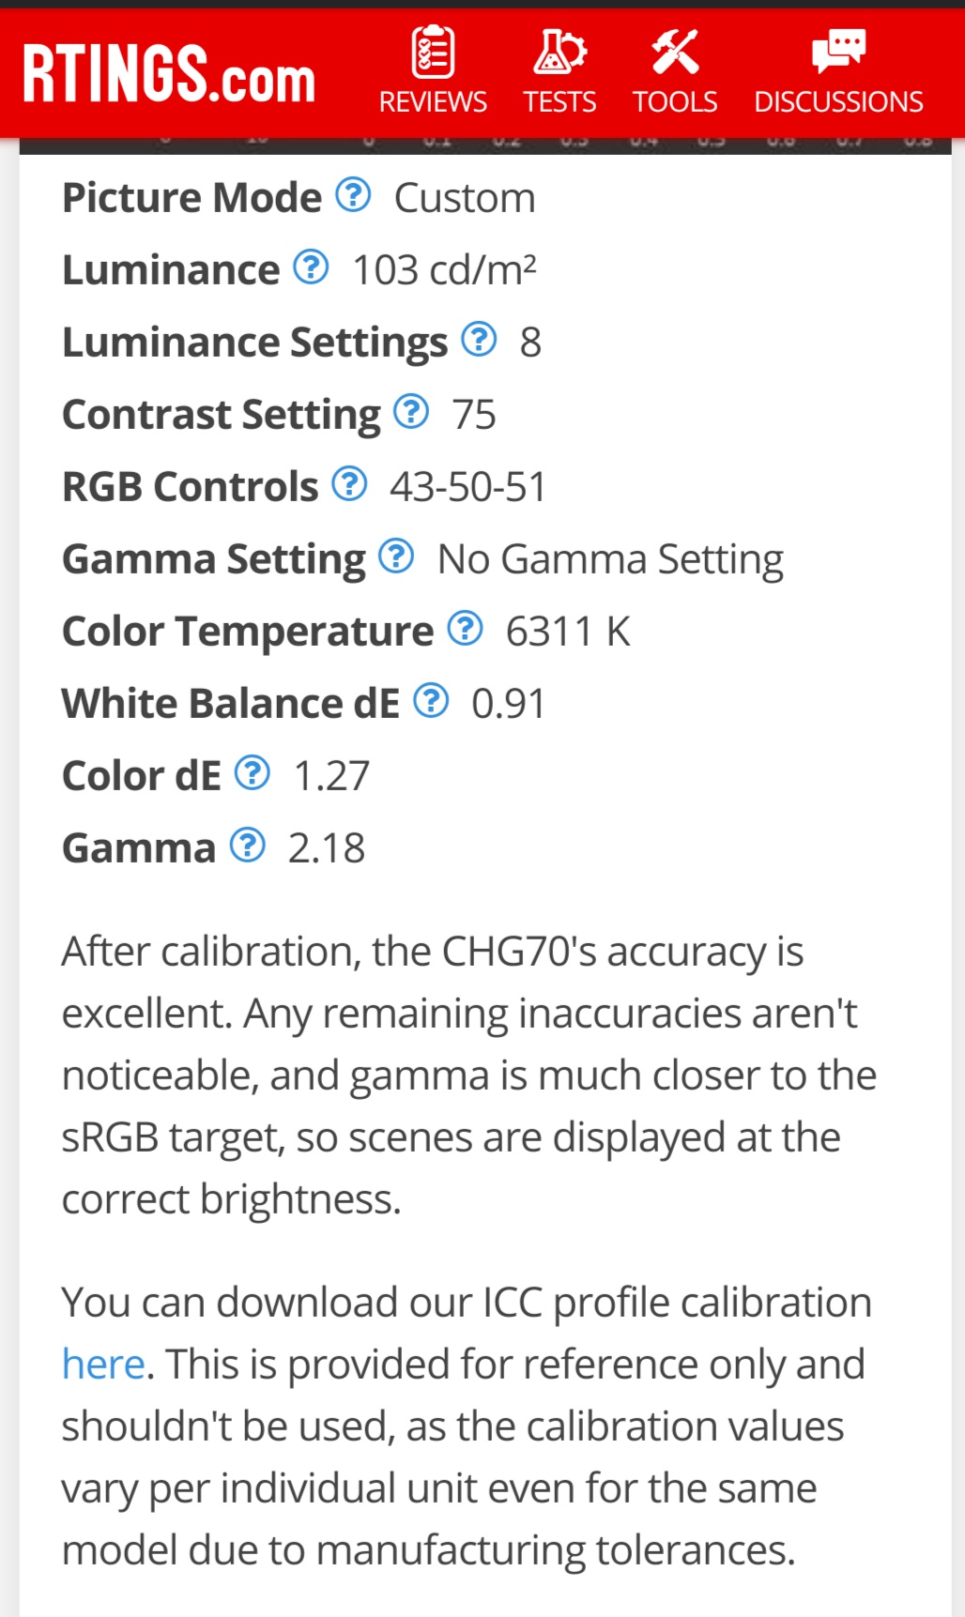965x1617 pixels.
Task: Show help icon beside Luminance
Action: (311, 267)
